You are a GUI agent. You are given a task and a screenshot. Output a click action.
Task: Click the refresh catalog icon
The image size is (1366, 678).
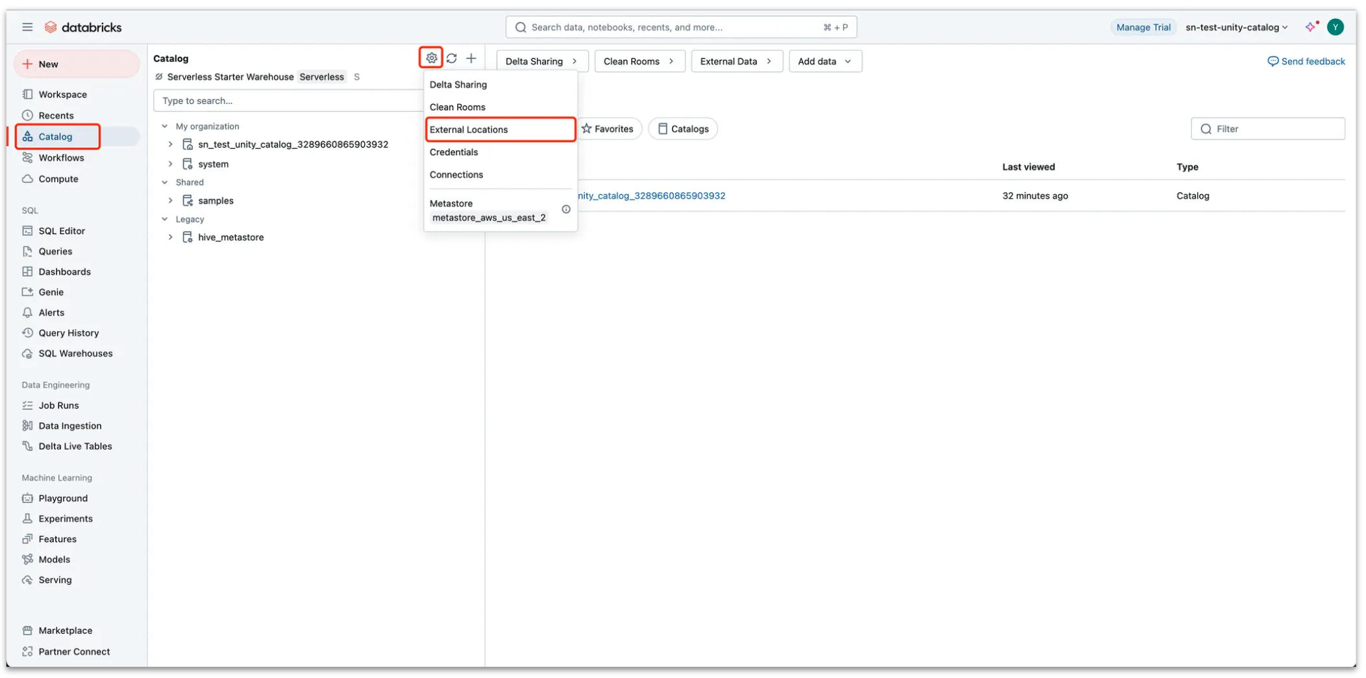pyautogui.click(x=451, y=58)
